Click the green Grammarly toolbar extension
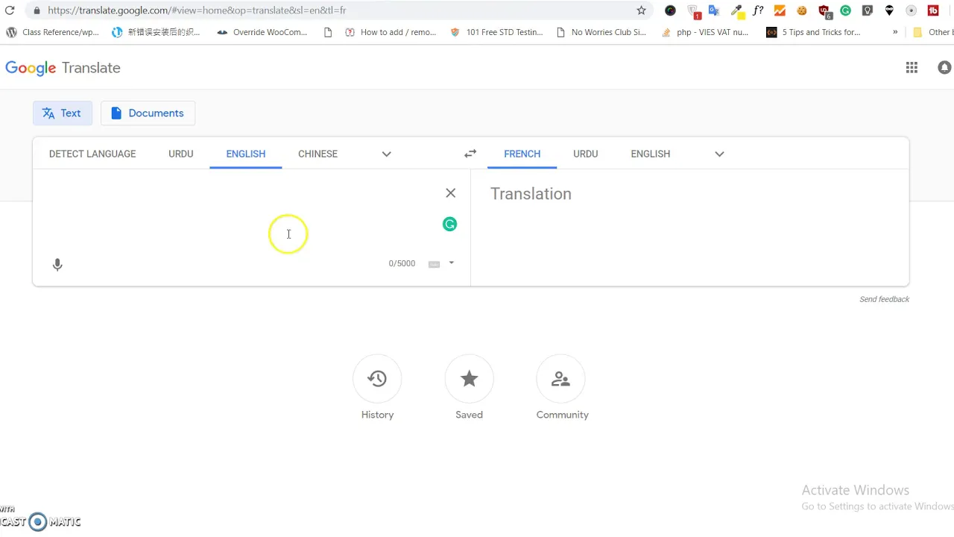954x537 pixels. [x=845, y=10]
